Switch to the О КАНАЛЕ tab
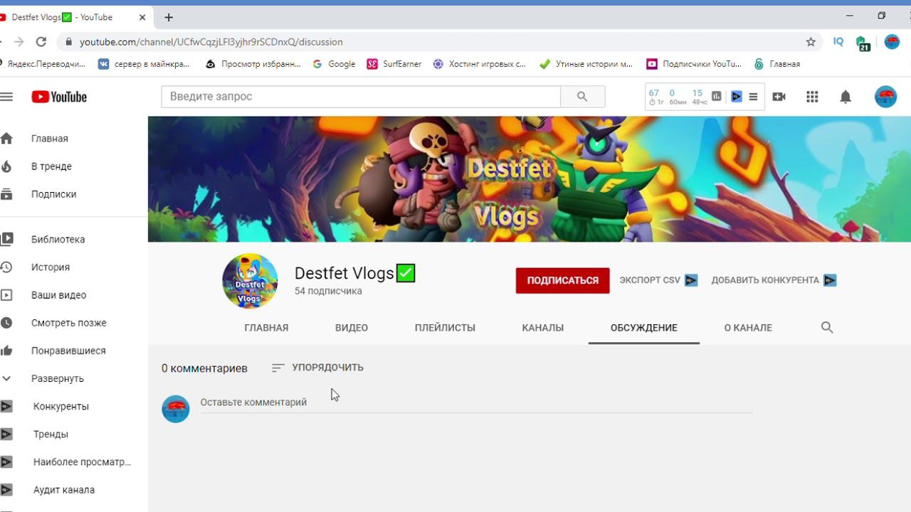 pos(748,328)
